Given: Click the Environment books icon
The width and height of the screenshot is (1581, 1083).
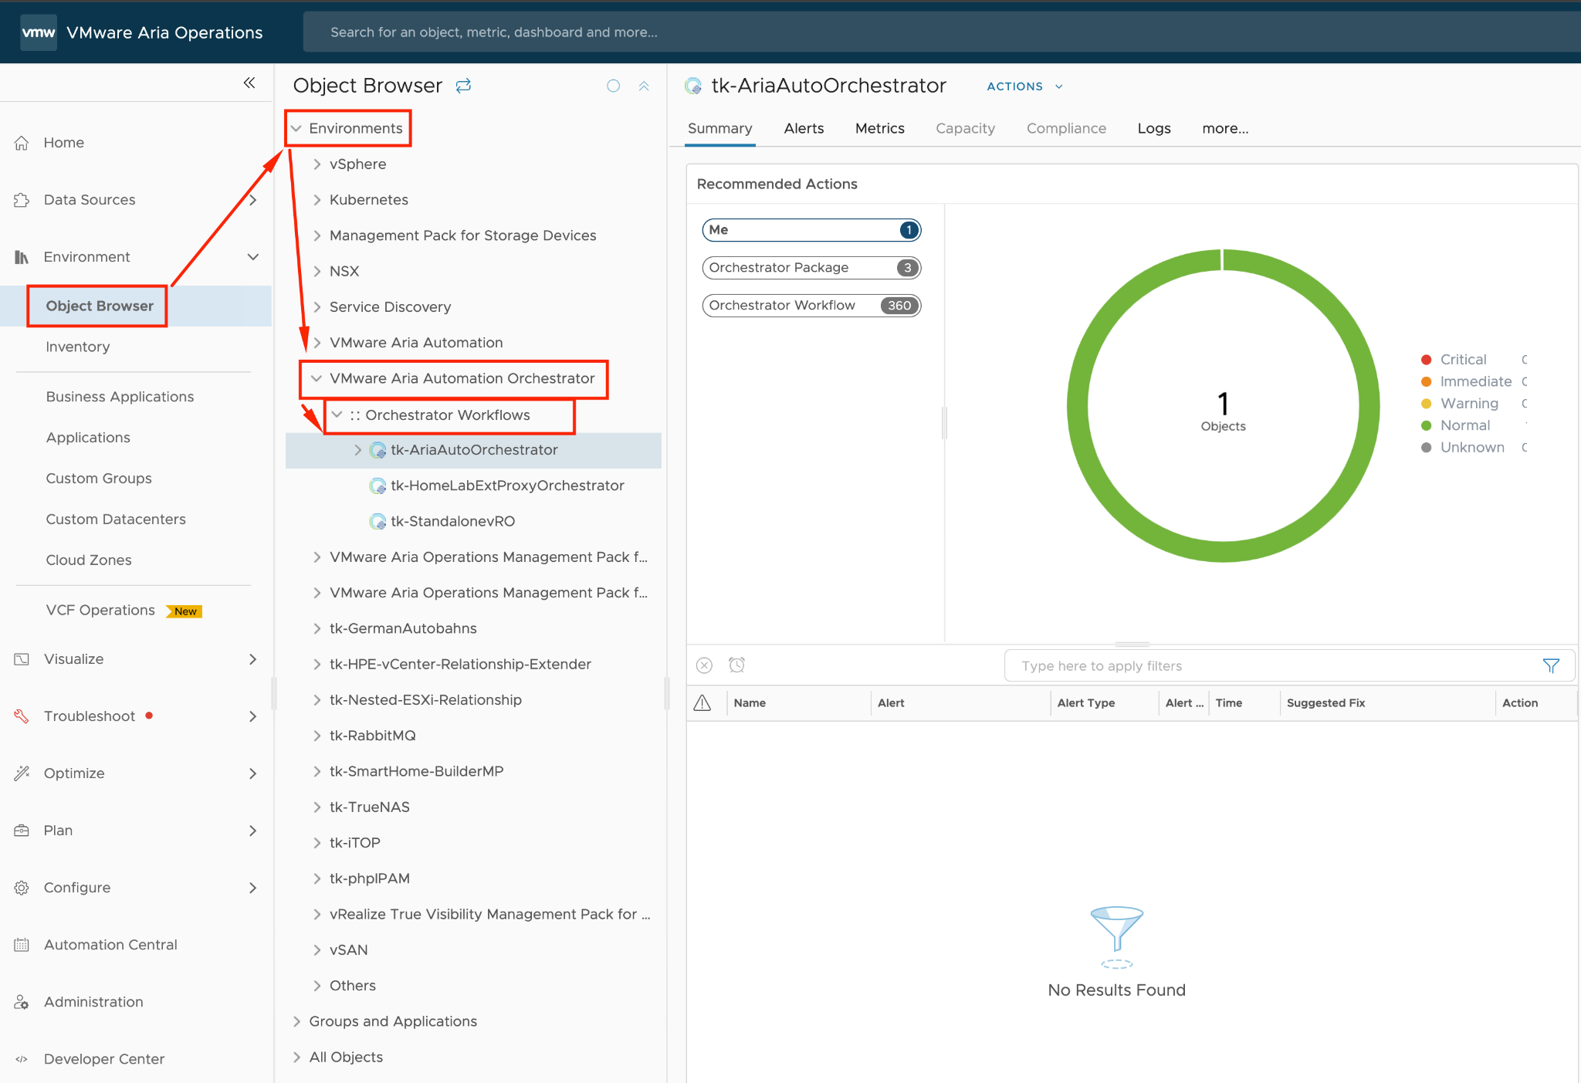Looking at the screenshot, I should pyautogui.click(x=22, y=257).
